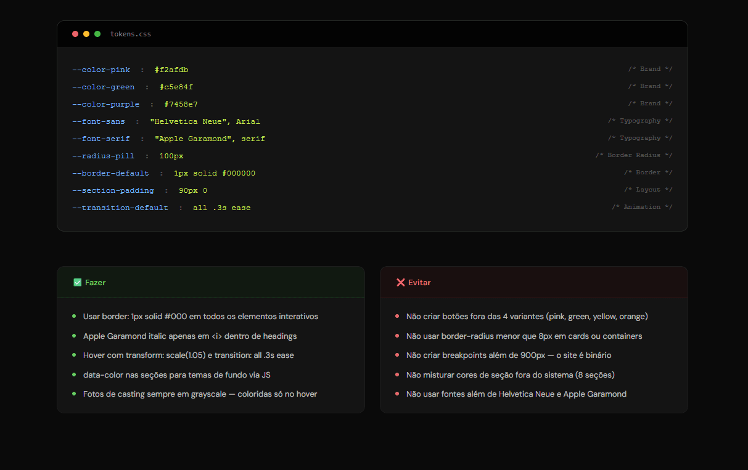Click the --color-purple token name
This screenshot has height=470, width=748.
click(x=106, y=104)
